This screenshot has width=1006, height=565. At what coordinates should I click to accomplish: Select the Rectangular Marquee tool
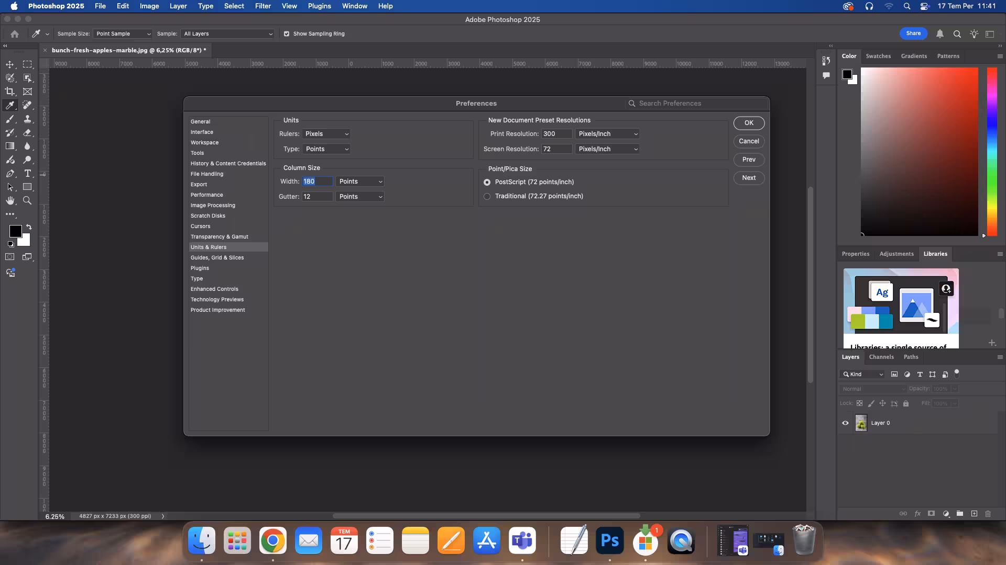tap(27, 64)
